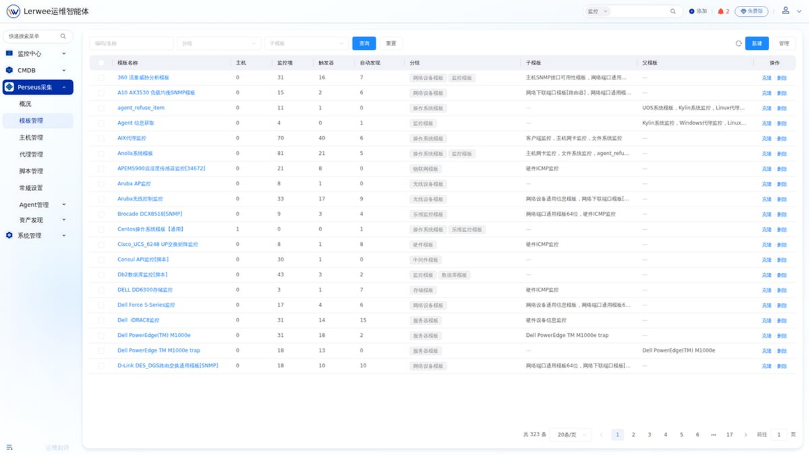810x455 pixels.
Task: Open the 20条/页 page size dropdown
Action: 572,435
